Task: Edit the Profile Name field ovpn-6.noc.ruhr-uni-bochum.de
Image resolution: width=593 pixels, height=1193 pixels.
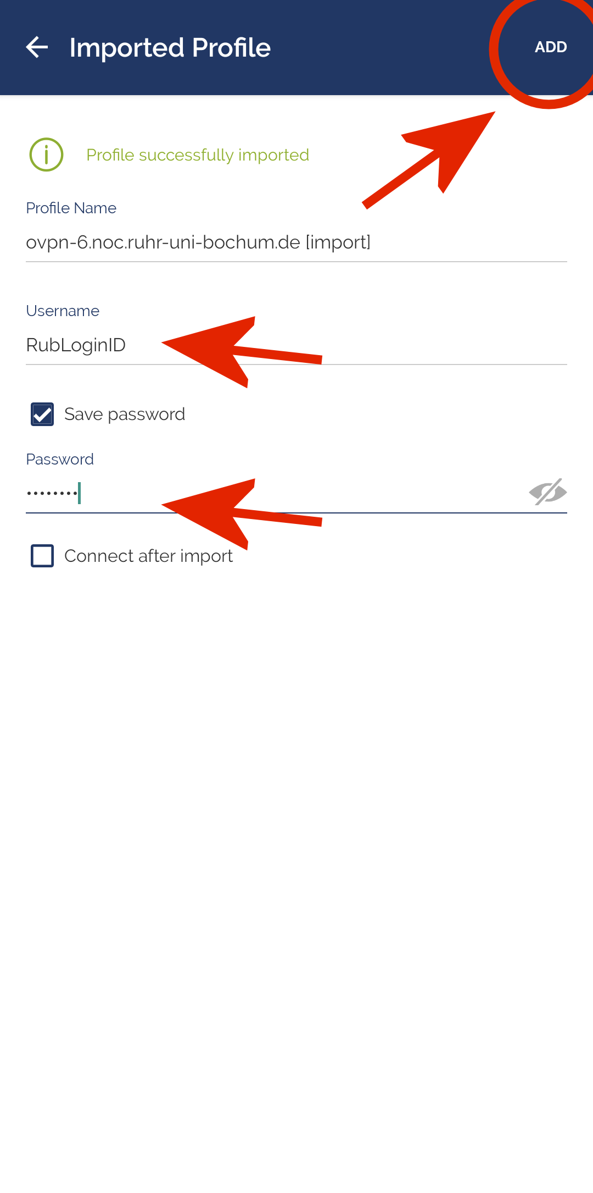Action: (296, 242)
